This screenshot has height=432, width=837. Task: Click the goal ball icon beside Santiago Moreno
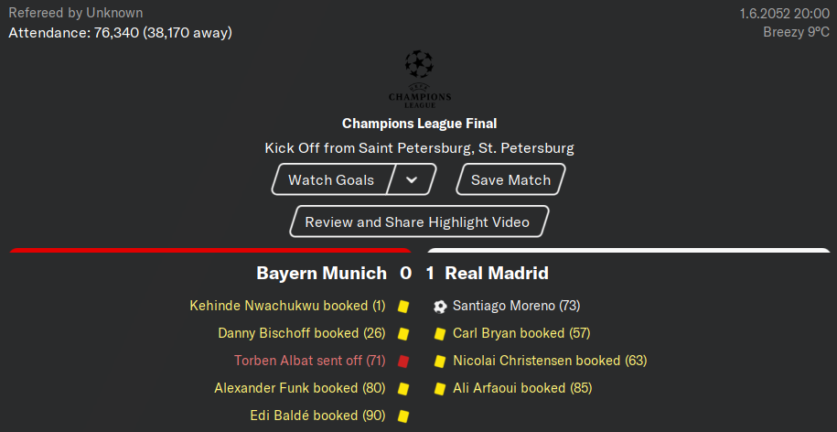tap(440, 307)
